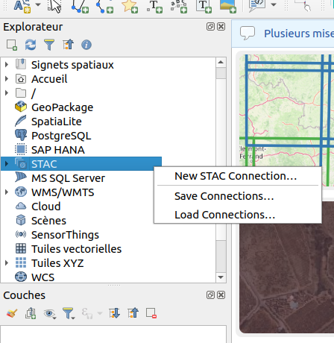Select GeoPackage in the browser tree

click(x=62, y=107)
